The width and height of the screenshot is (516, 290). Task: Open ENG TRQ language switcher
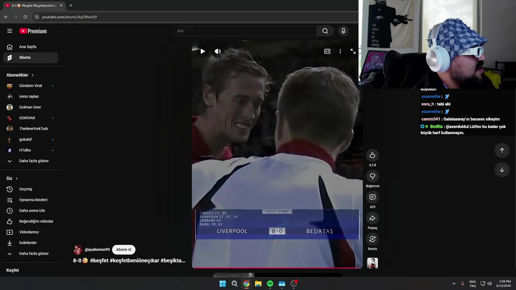pos(472,284)
